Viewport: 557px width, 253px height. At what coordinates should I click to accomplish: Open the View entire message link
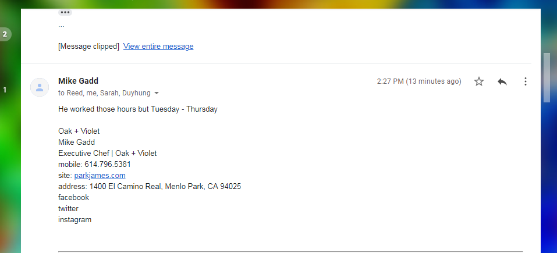pos(158,47)
